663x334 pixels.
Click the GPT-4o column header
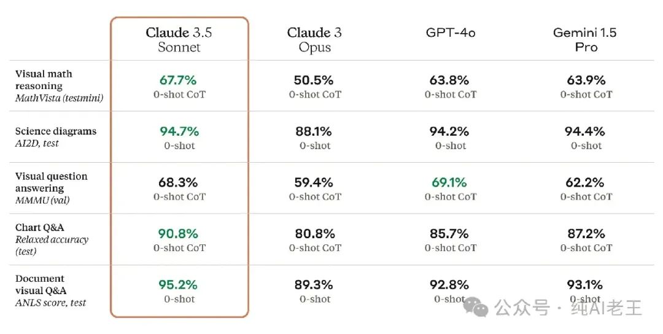coord(451,33)
